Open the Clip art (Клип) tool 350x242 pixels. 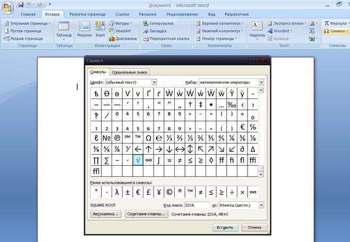pyautogui.click(x=100, y=29)
